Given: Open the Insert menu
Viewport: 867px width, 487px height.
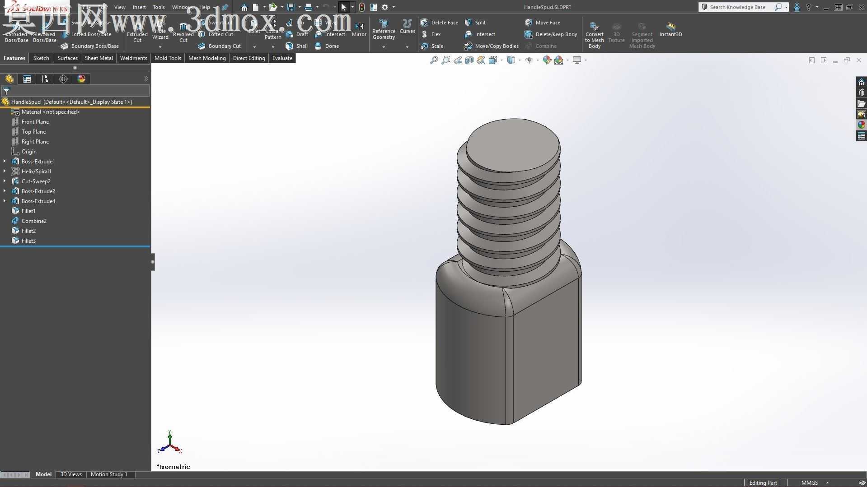Looking at the screenshot, I should 139,7.
